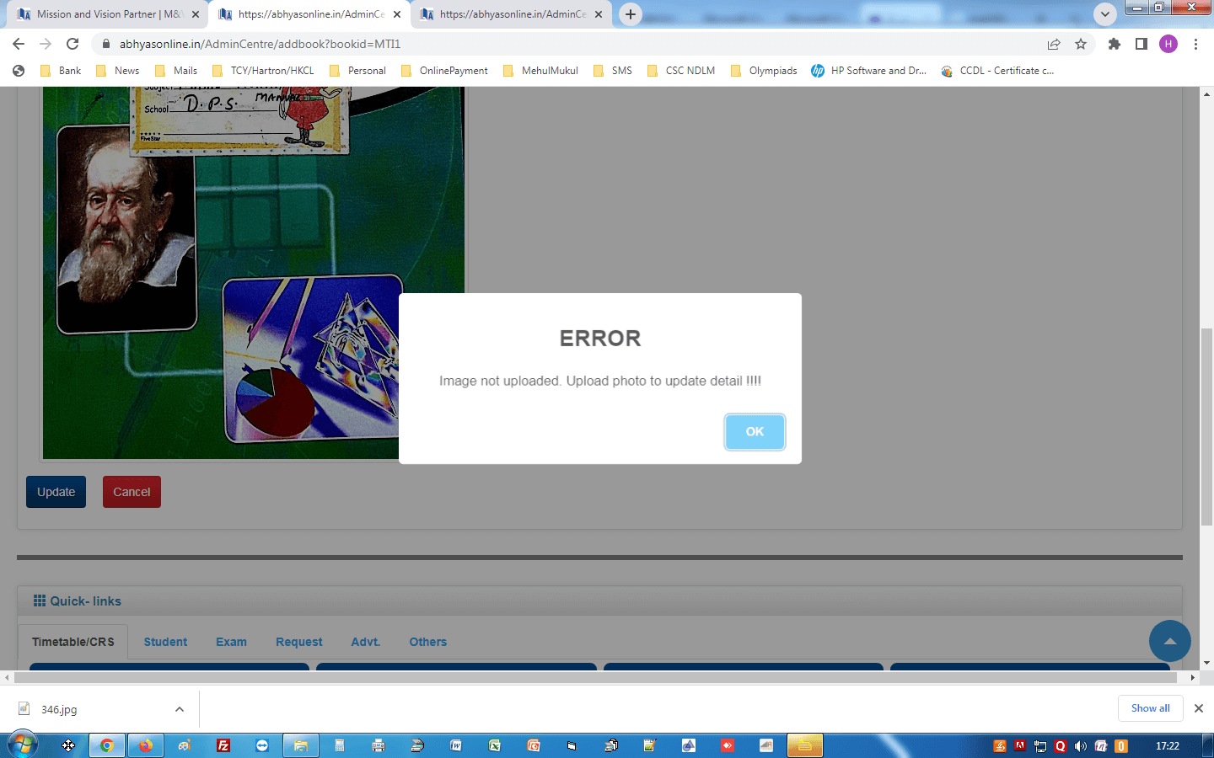Open the Exam quick-links tab
Viewport: 1214px width, 758px height.
point(231,642)
